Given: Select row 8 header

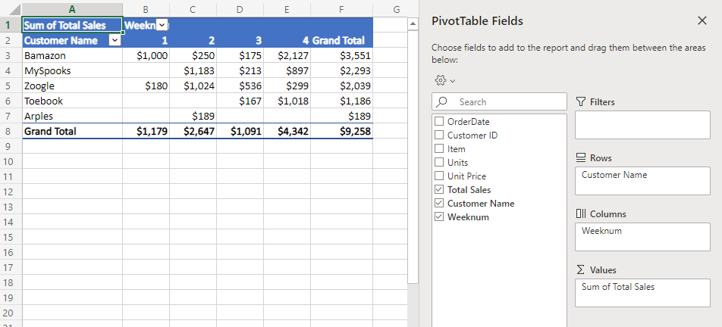Looking at the screenshot, I should [x=11, y=132].
